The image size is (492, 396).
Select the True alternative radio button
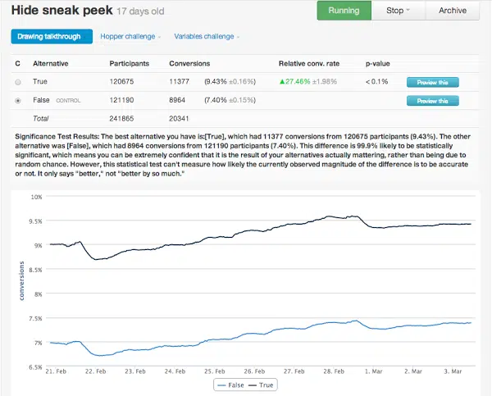click(18, 82)
